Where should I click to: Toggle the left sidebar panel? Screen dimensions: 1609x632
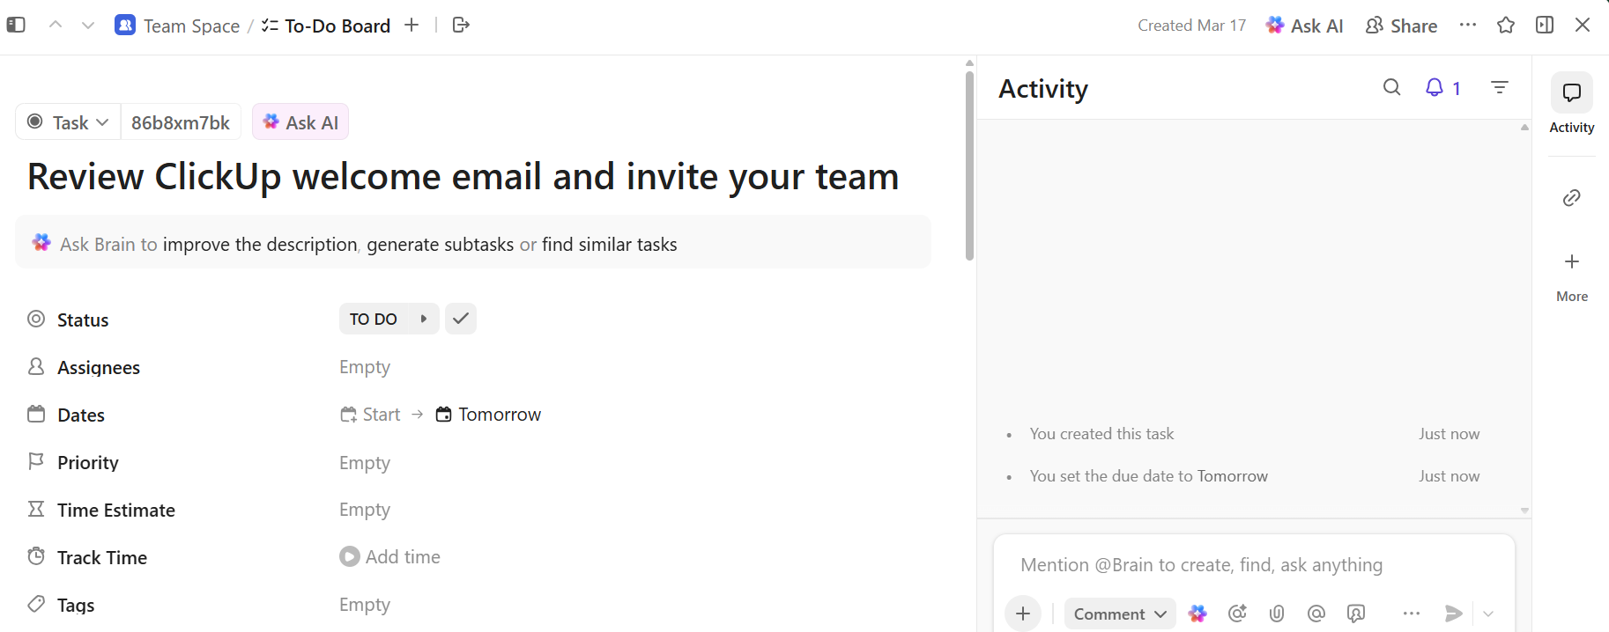click(16, 26)
